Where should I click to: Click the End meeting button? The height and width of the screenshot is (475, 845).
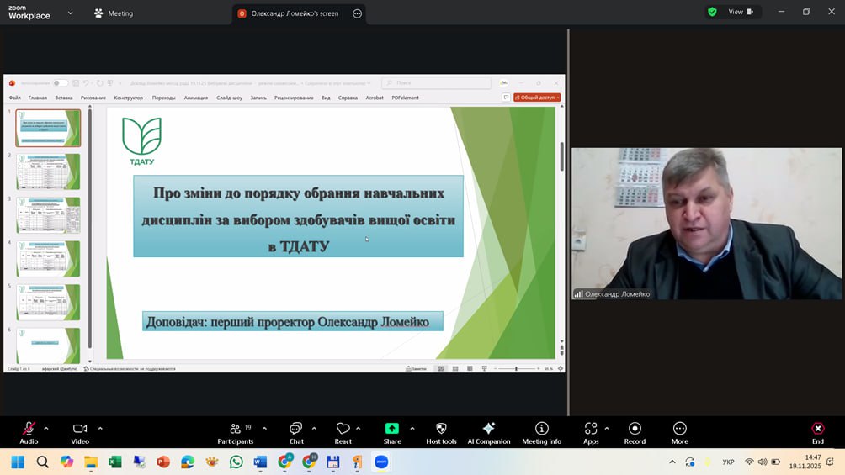point(818,433)
